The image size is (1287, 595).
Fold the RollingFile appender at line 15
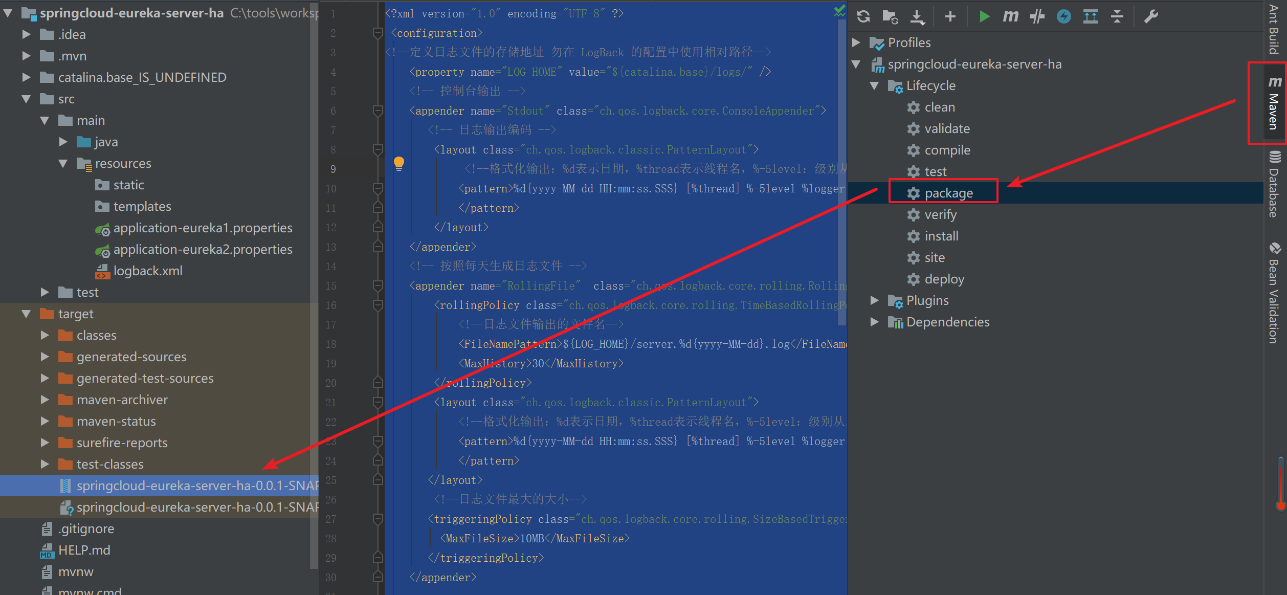click(x=378, y=286)
